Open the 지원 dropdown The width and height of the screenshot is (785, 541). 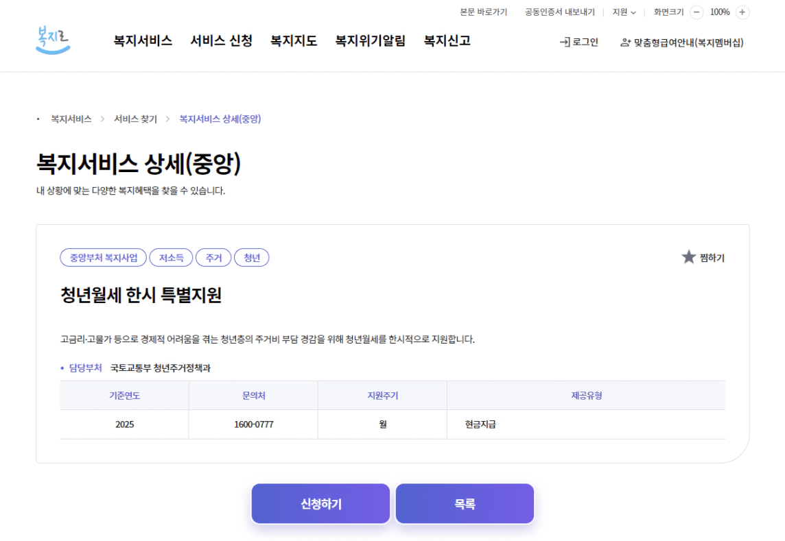point(624,12)
